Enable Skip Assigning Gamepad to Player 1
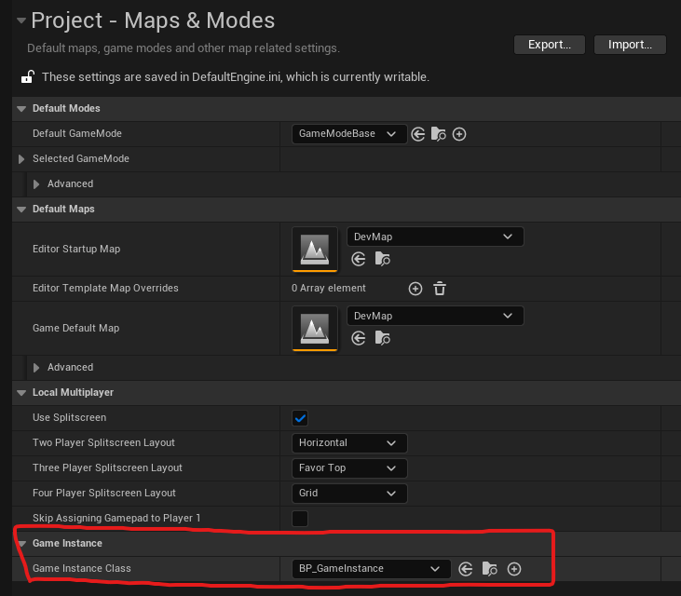 pos(300,519)
